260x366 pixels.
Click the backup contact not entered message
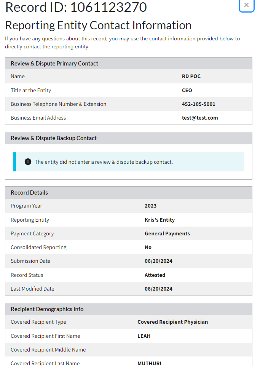tap(104, 162)
